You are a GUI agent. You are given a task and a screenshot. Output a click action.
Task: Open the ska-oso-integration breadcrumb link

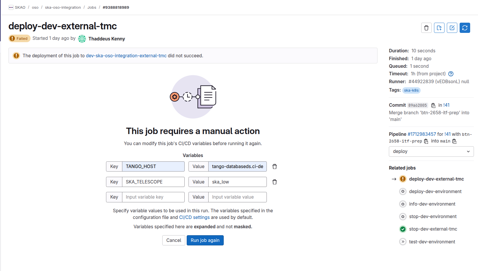point(63,8)
